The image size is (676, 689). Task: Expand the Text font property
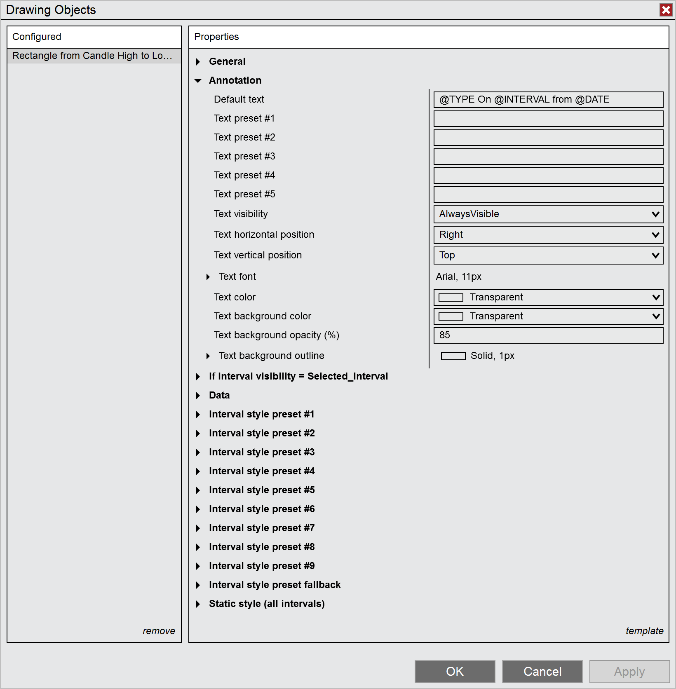[x=208, y=277]
